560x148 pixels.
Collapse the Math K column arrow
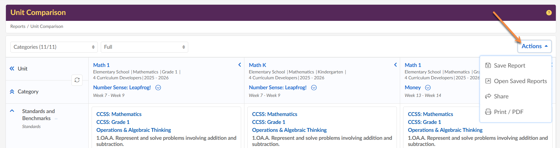tap(395, 65)
